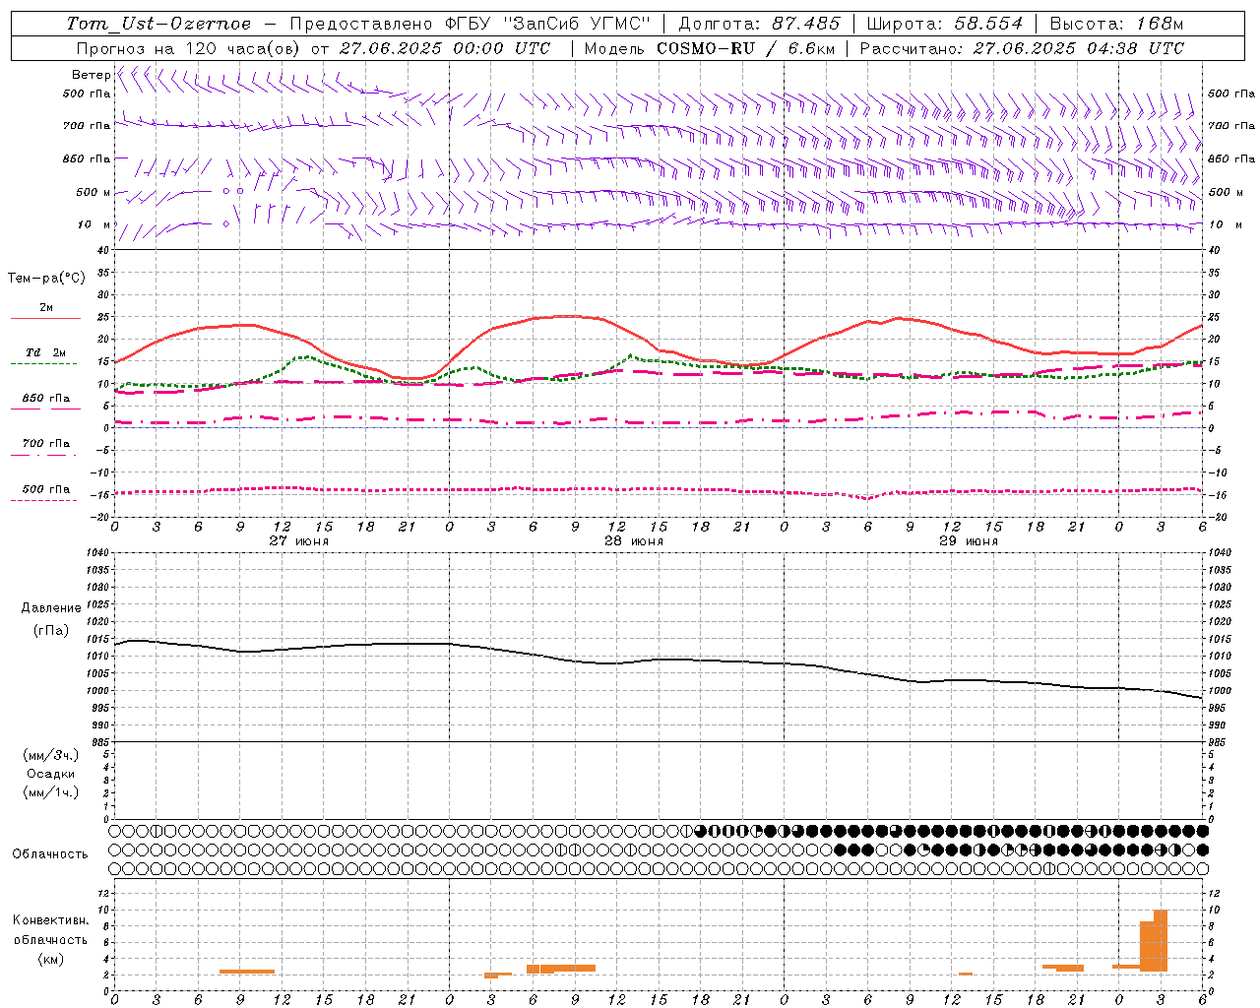The height and width of the screenshot is (1008, 1260).
Task: Click the (км) unit label of the convective panel
Action: pyautogui.click(x=51, y=959)
